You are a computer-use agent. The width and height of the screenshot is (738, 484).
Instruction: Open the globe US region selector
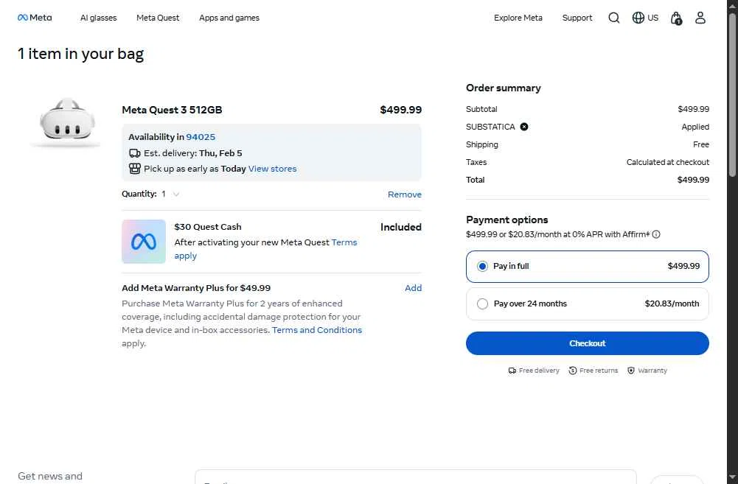coord(645,18)
